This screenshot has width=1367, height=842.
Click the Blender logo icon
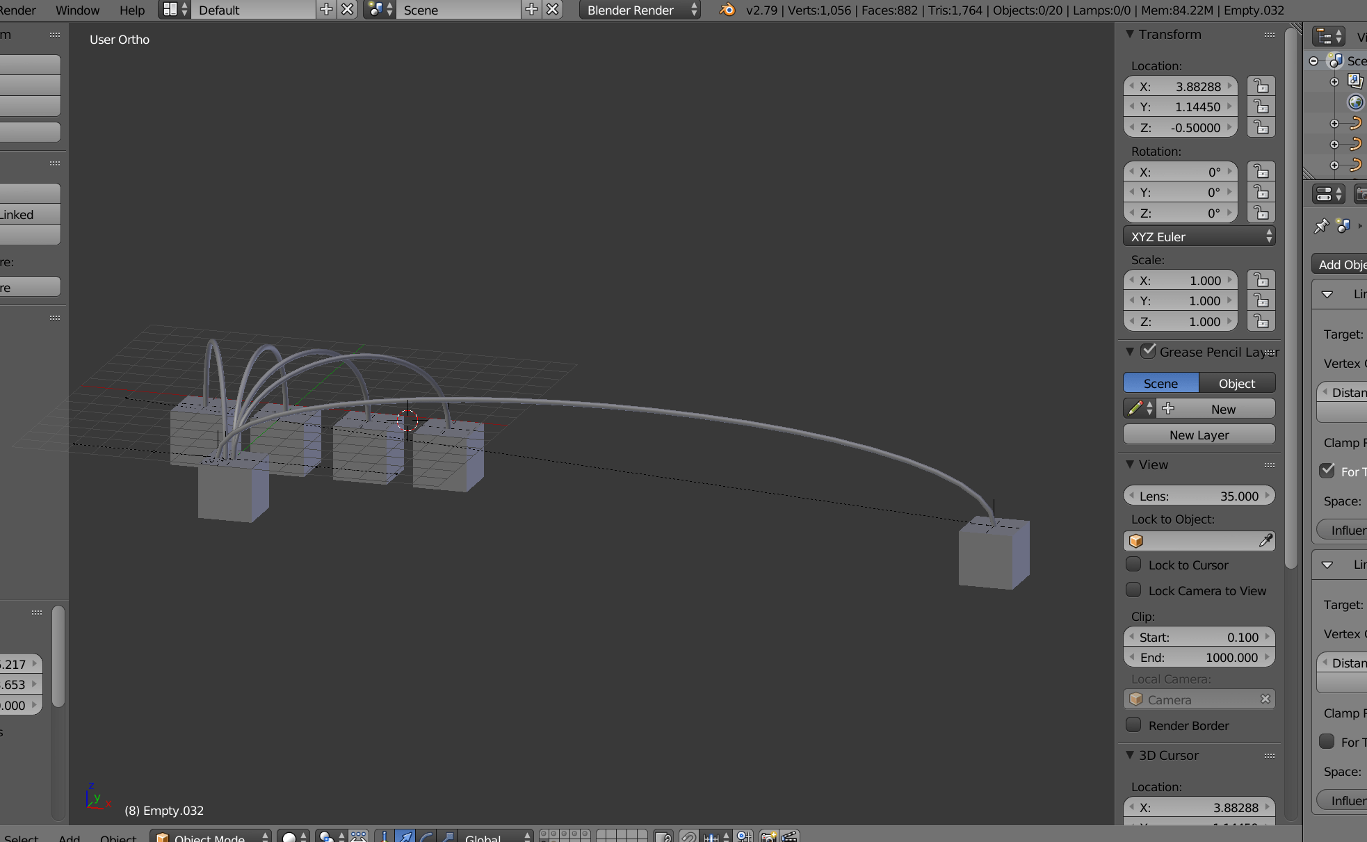point(727,10)
